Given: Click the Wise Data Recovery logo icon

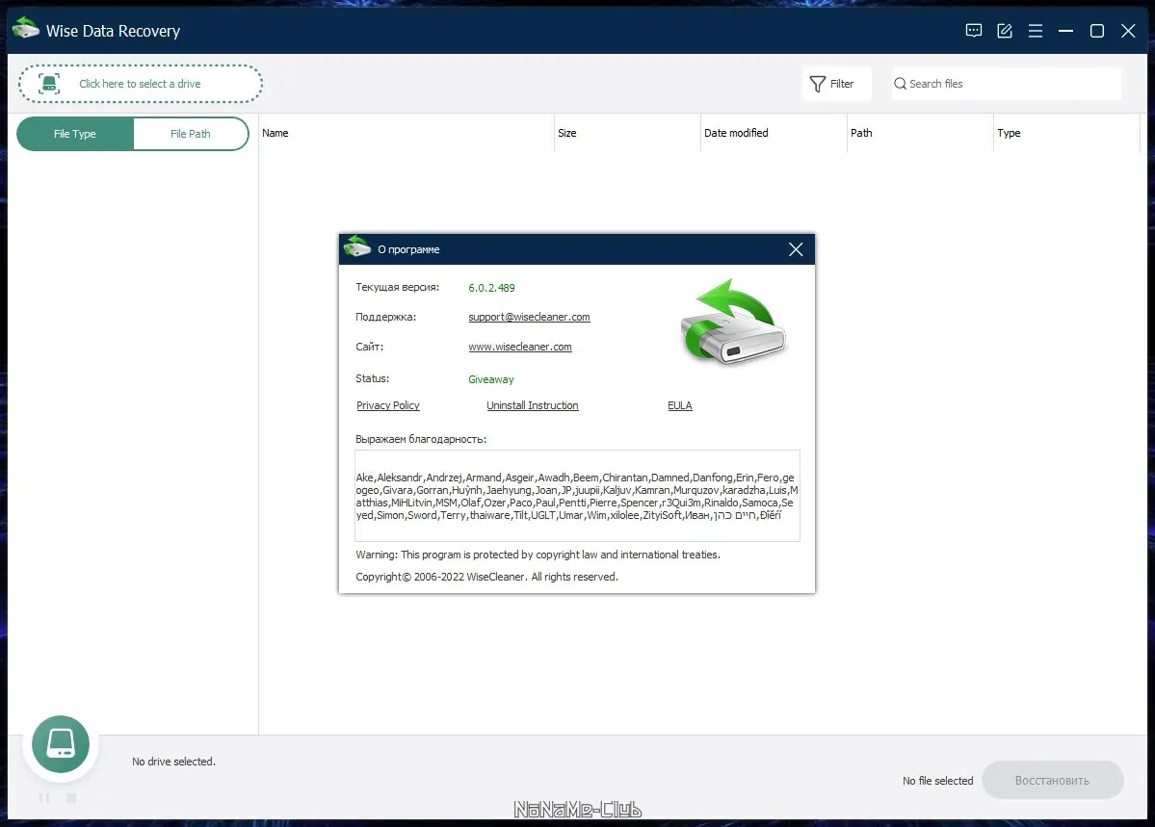Looking at the screenshot, I should pyautogui.click(x=26, y=28).
